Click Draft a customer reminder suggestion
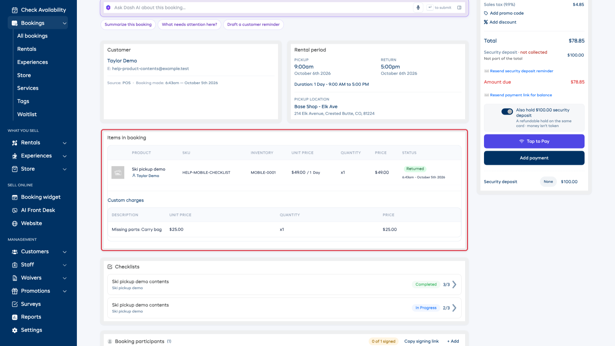 point(253,25)
